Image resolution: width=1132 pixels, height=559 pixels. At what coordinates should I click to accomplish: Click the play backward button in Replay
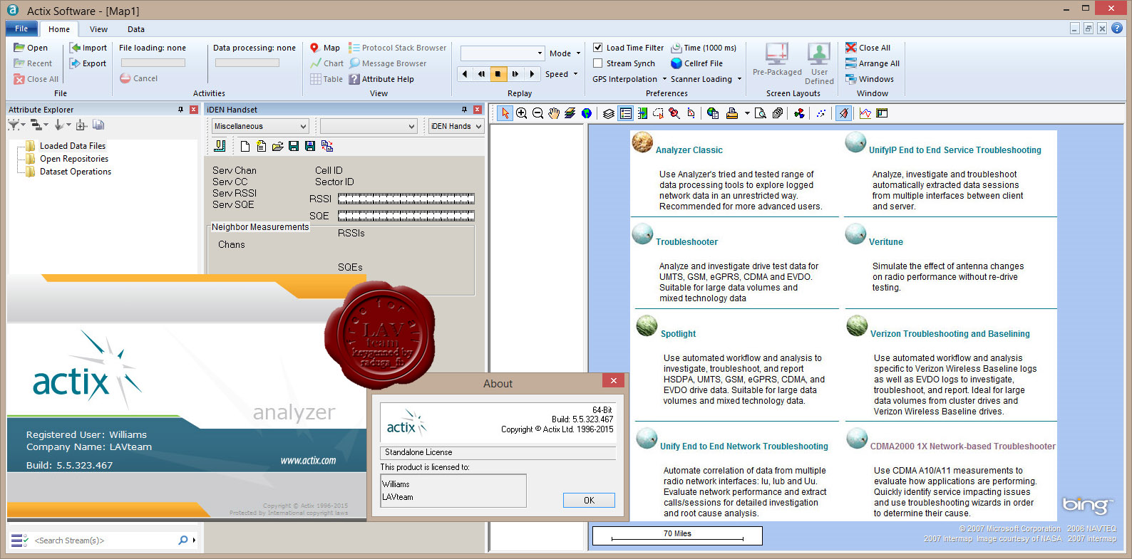tap(465, 73)
